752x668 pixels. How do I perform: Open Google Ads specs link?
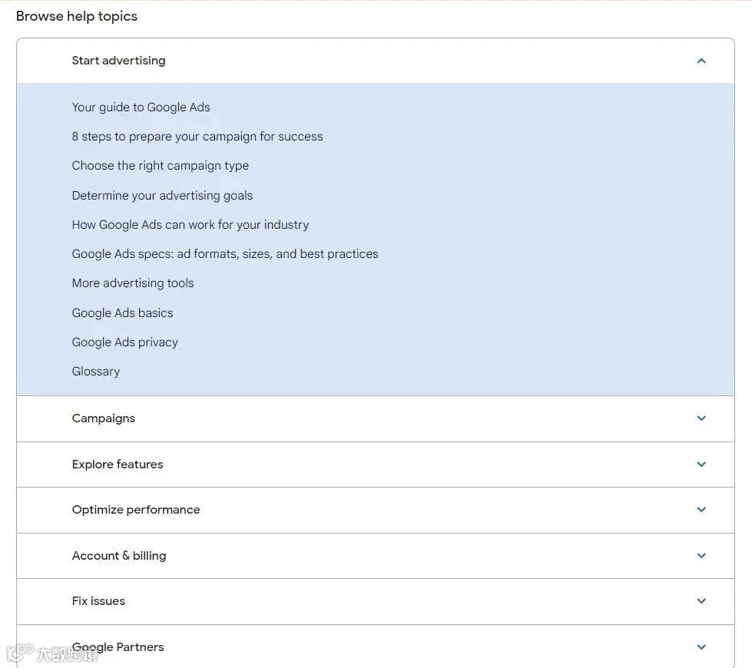225,254
